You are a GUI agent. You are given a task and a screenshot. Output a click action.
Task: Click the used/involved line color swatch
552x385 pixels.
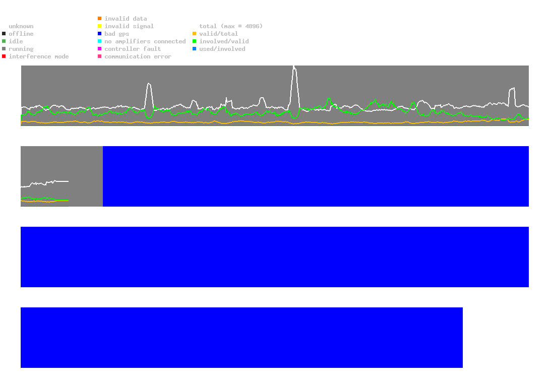pyautogui.click(x=195, y=49)
